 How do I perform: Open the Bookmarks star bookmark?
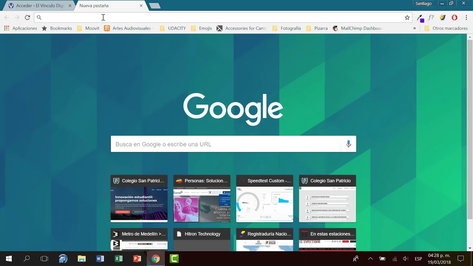pyautogui.click(x=57, y=28)
